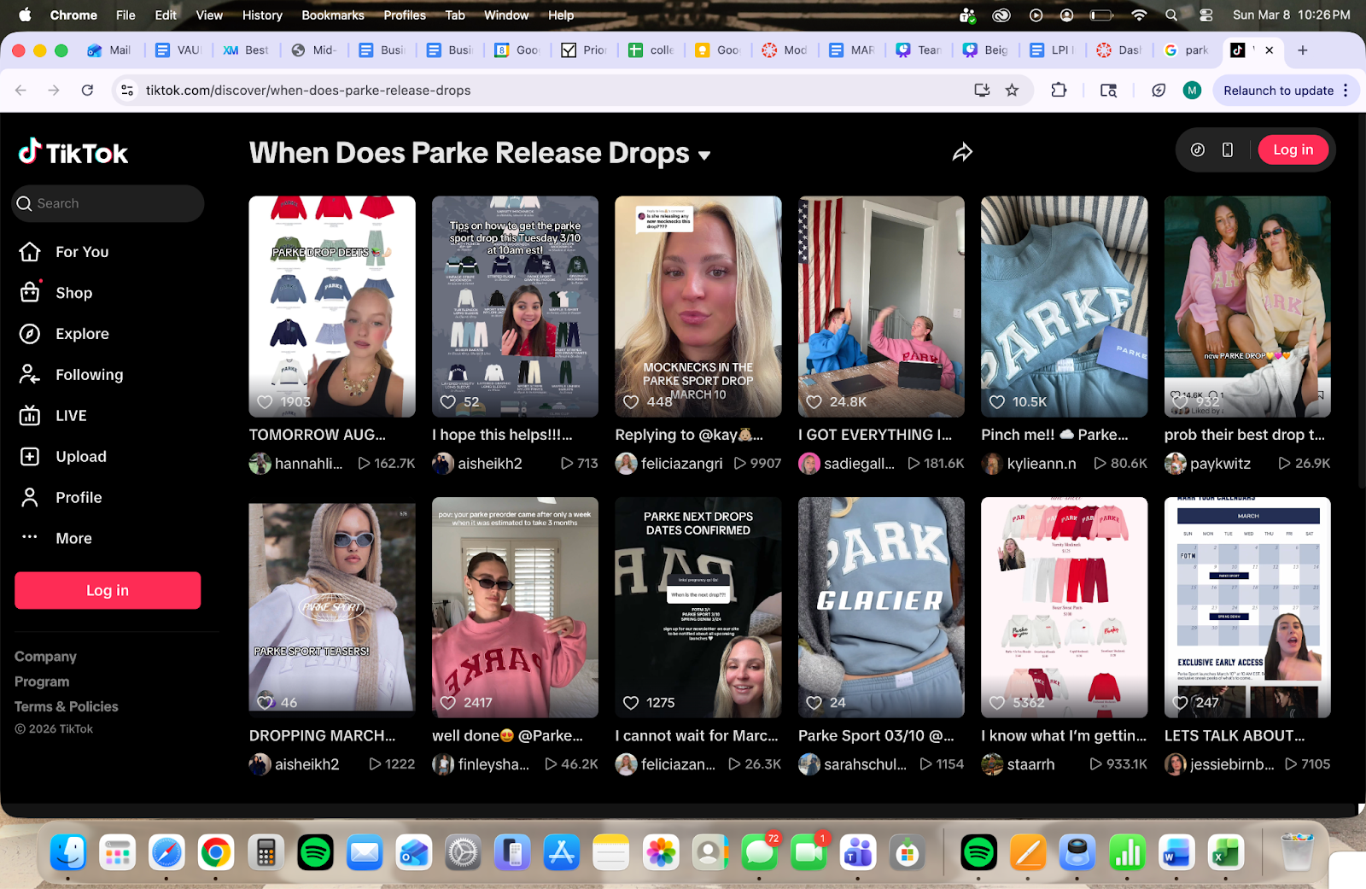Open the Following people icon
This screenshot has width=1366, height=889.
click(x=30, y=375)
